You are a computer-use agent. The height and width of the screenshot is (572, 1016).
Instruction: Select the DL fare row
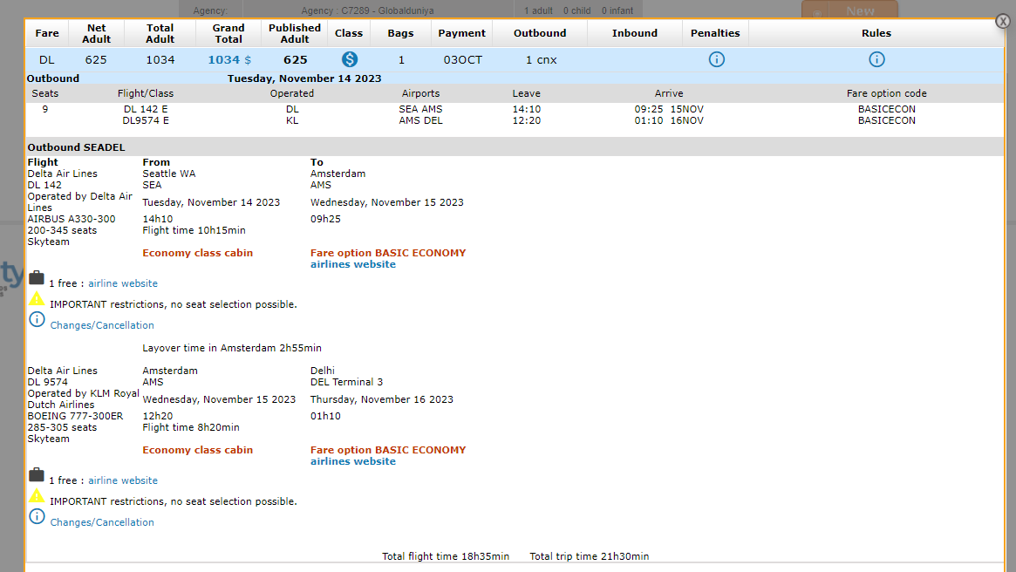tap(47, 60)
